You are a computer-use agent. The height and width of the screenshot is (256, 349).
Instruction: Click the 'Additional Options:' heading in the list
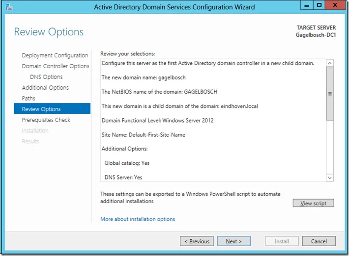click(124, 149)
